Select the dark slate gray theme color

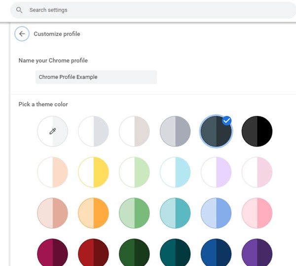[216, 131]
